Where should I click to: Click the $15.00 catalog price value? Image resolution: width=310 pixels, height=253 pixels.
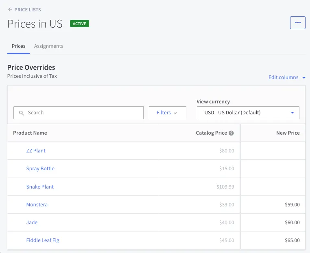pyautogui.click(x=227, y=169)
